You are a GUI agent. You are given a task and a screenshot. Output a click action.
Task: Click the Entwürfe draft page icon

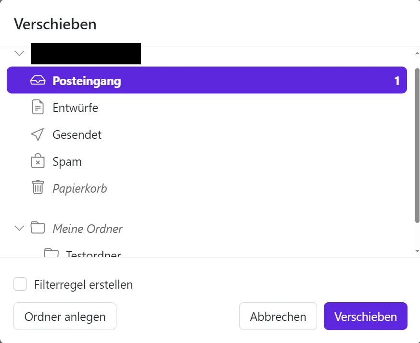(37, 107)
